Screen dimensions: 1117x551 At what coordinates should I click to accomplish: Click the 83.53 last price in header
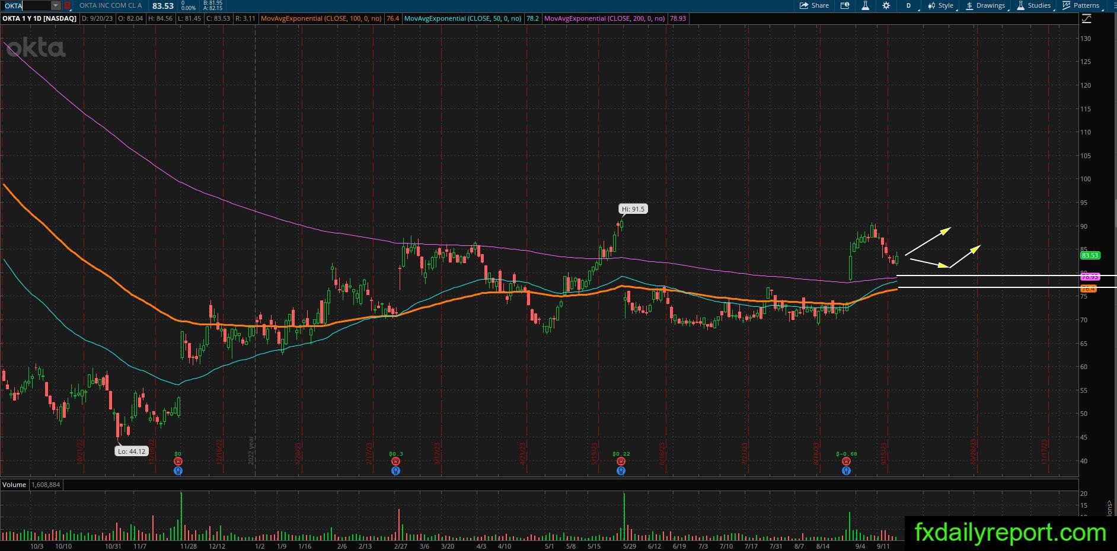[x=163, y=6]
